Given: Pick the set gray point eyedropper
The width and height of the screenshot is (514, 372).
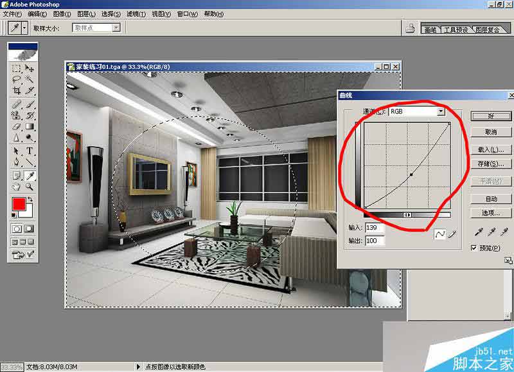Looking at the screenshot, I should coord(492,232).
